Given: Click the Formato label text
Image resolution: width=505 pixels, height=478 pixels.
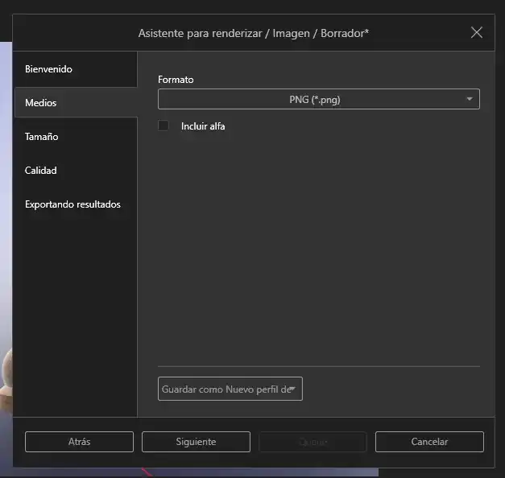Looking at the screenshot, I should (176, 80).
